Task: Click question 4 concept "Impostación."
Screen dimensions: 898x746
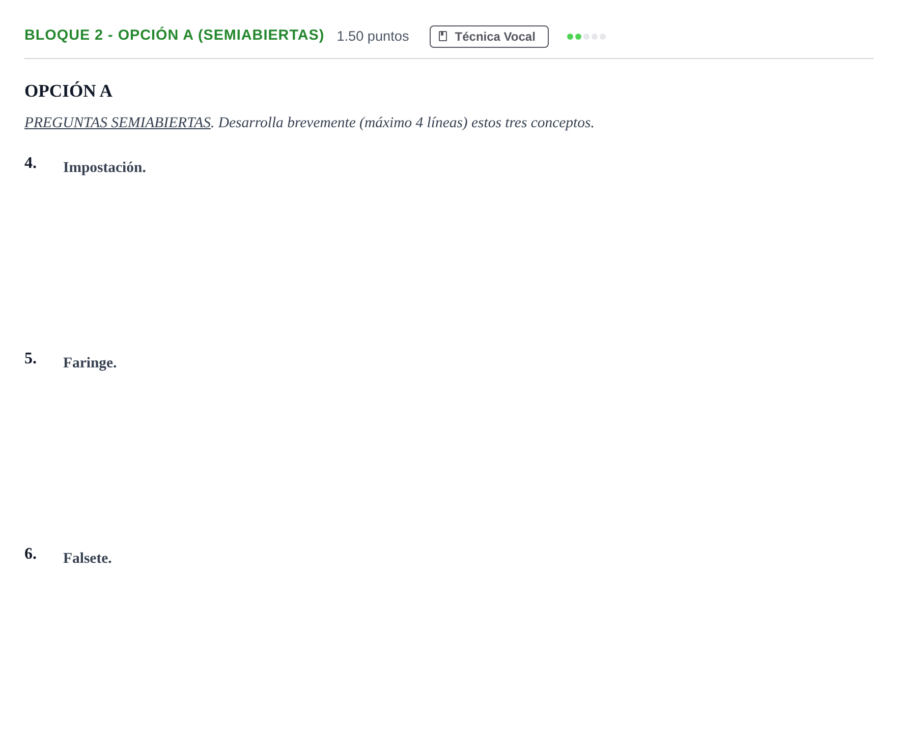Action: [104, 167]
